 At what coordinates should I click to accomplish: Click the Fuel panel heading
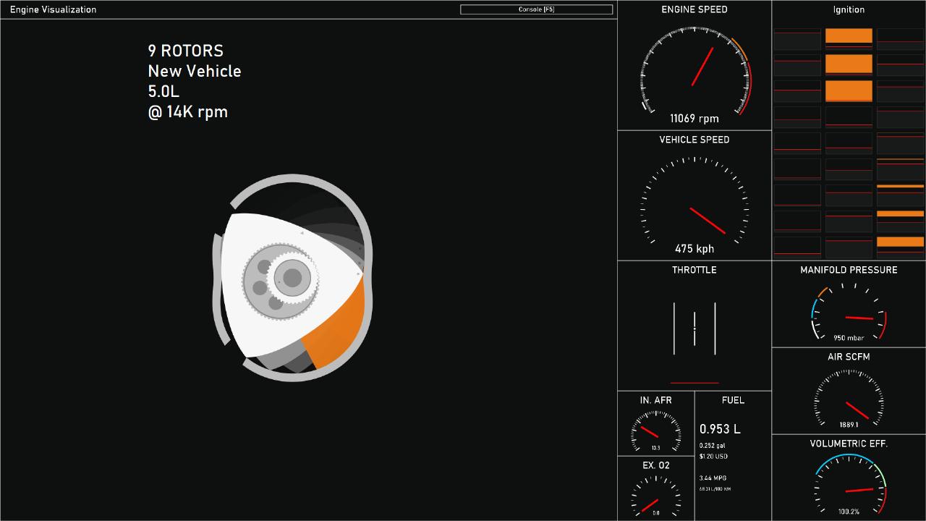pos(733,400)
